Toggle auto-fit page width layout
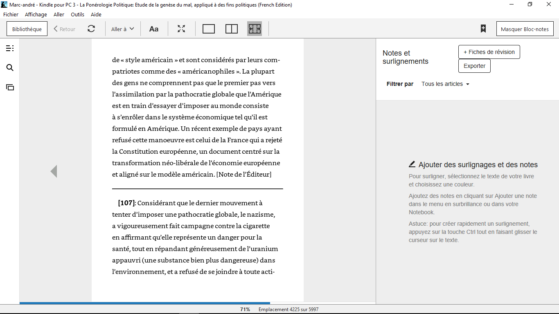Screen dimensions: 559x314 255,29
